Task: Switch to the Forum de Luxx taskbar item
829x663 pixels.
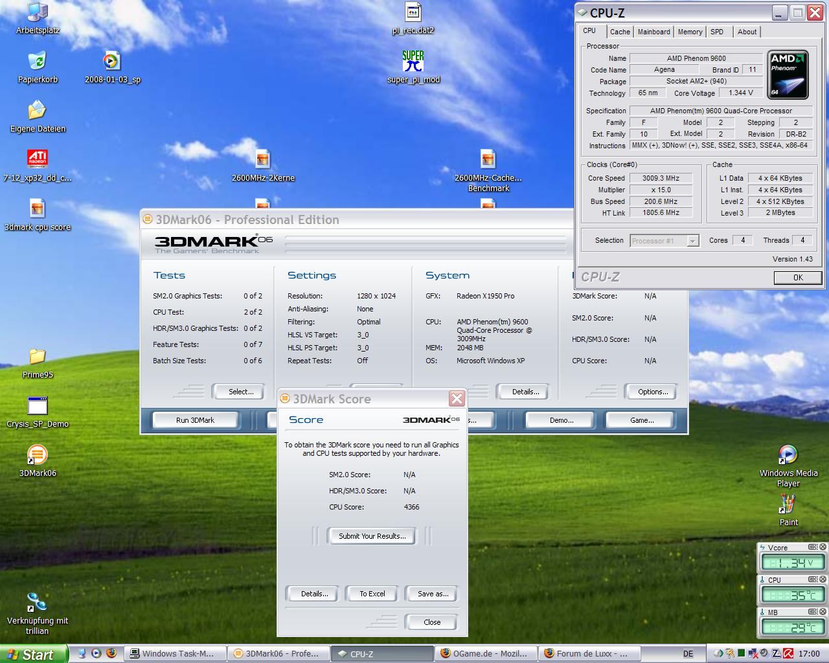Action: coord(589,653)
